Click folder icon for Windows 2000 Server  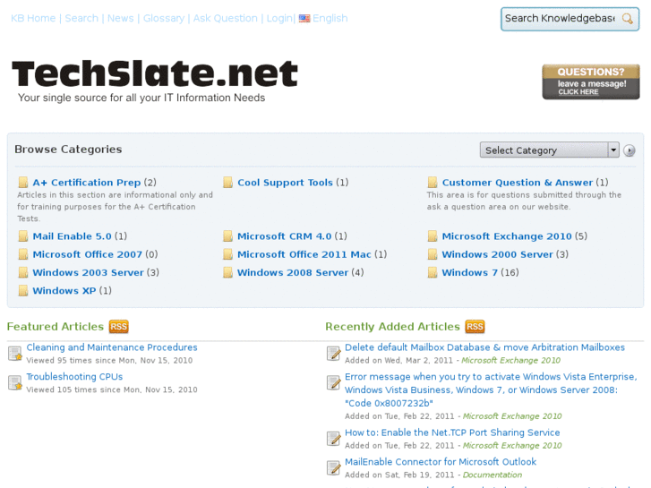(433, 254)
